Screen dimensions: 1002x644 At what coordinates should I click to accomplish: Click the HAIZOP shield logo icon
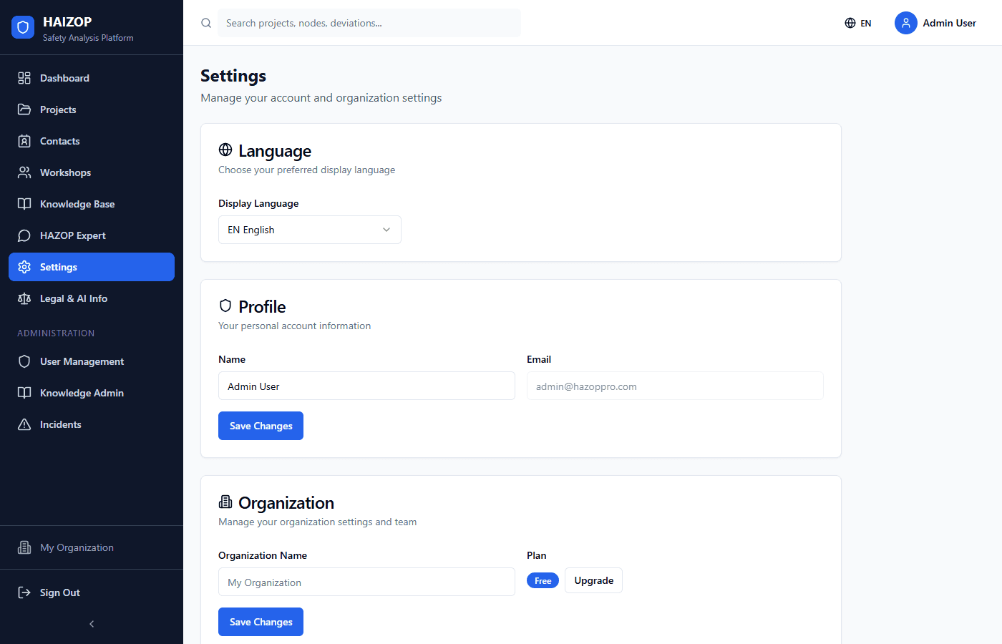[x=23, y=27]
